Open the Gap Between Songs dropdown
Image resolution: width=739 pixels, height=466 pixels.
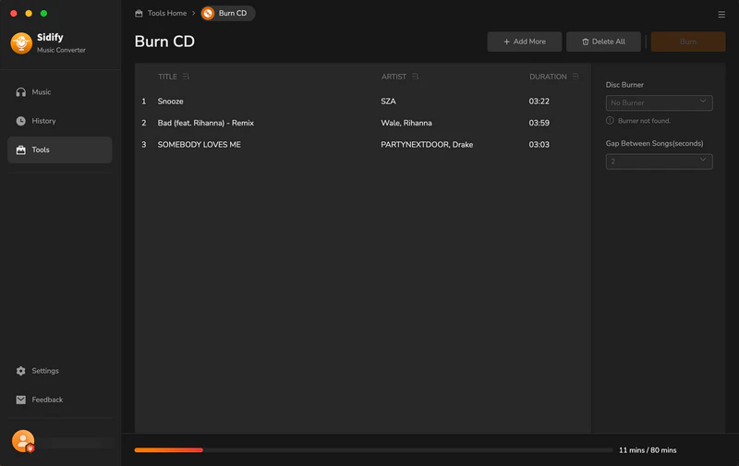point(659,161)
